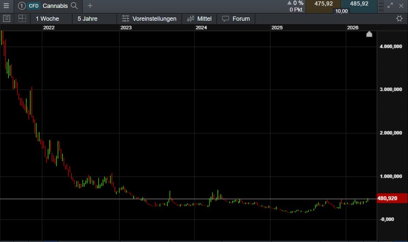Open the hamburger menu icon
408x242 pixels.
(6, 6)
